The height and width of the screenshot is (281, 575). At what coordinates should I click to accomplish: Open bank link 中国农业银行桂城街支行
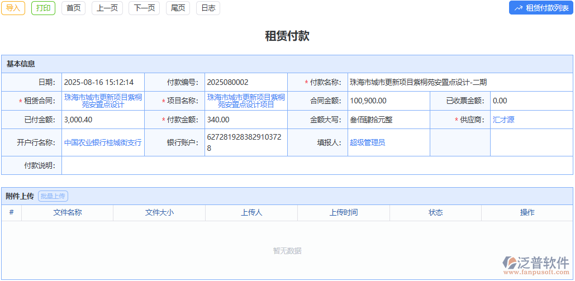pyautogui.click(x=103, y=142)
